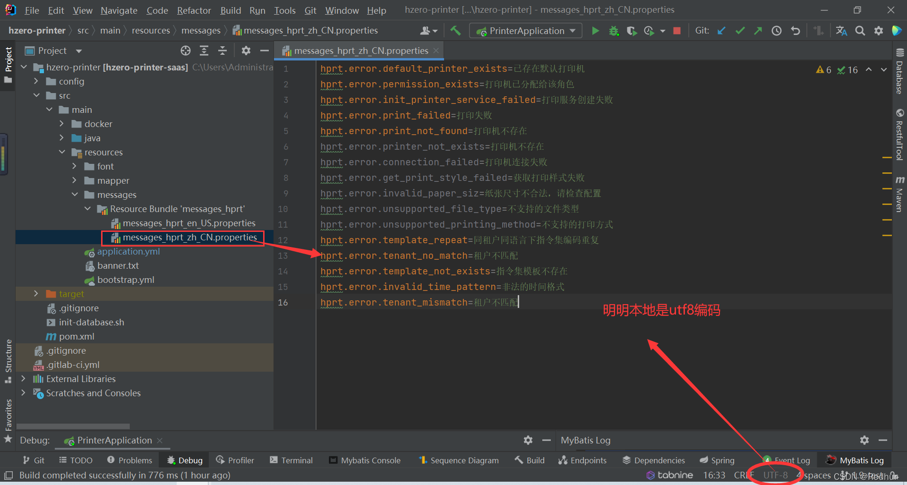Expand all in Project panel

(x=204, y=51)
